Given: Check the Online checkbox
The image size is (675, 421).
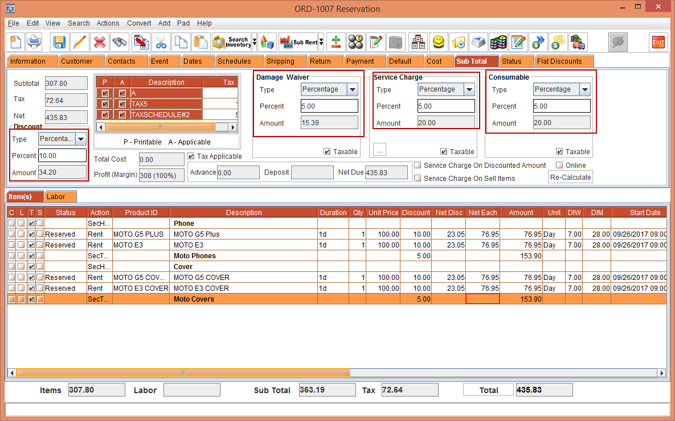Looking at the screenshot, I should [559, 166].
